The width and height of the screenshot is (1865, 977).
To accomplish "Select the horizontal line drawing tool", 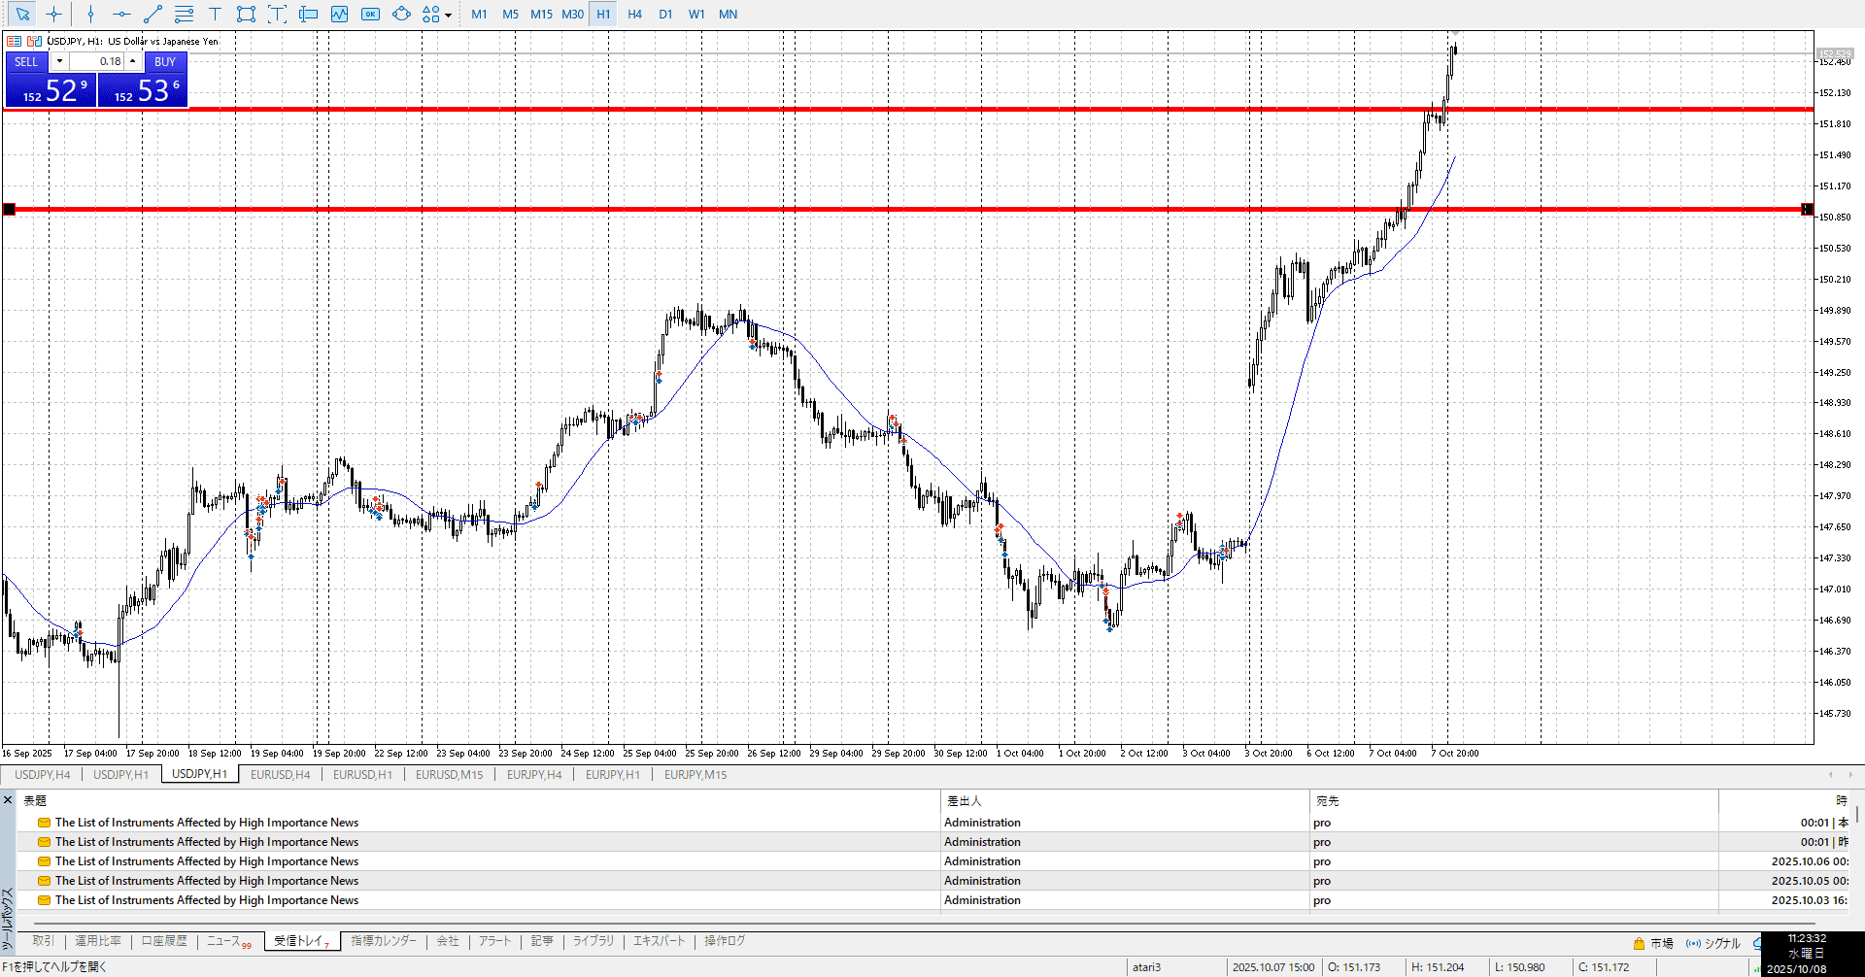I will point(121,15).
